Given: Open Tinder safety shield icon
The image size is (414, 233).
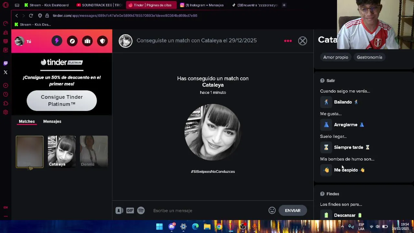Looking at the screenshot, I should [103, 41].
